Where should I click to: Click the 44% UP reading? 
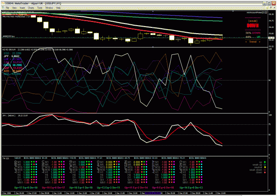point(253,37)
